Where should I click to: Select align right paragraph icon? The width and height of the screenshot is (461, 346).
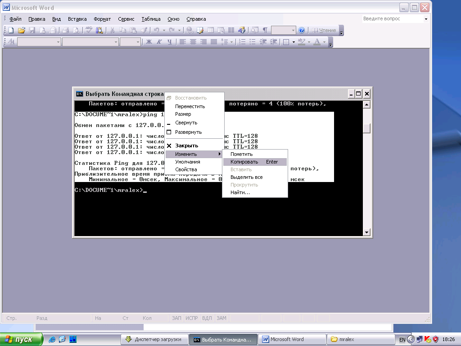203,42
